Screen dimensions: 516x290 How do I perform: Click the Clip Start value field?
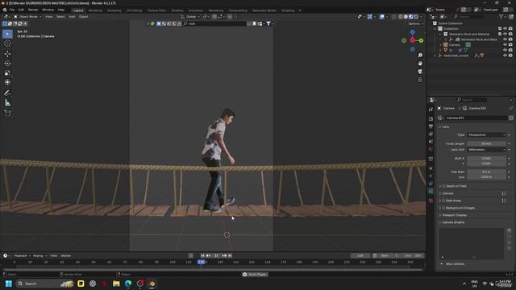pos(487,172)
